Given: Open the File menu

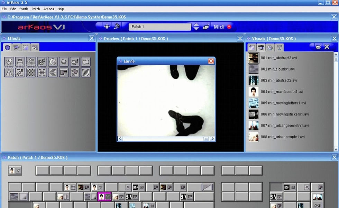Looking at the screenshot, I should tap(4, 9).
